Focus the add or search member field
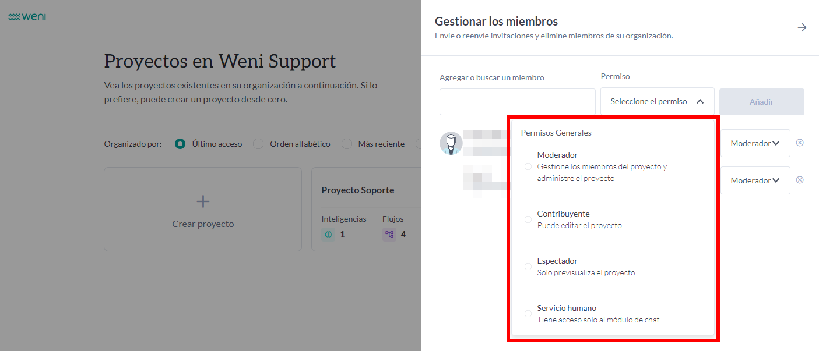 [517, 102]
